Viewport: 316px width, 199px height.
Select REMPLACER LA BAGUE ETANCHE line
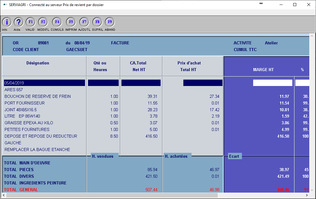37,149
